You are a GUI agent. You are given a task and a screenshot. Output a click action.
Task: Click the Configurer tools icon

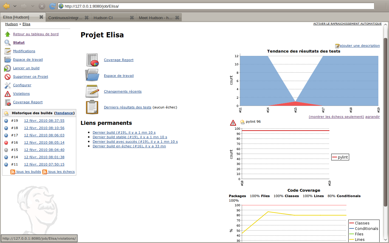8,85
